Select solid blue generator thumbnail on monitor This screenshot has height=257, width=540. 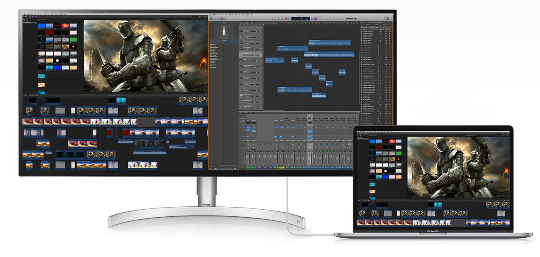pos(42,25)
